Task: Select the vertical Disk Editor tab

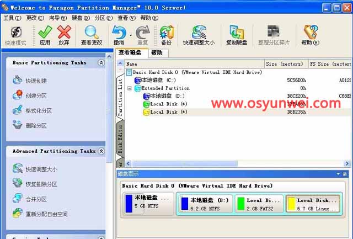Action: coord(120,139)
